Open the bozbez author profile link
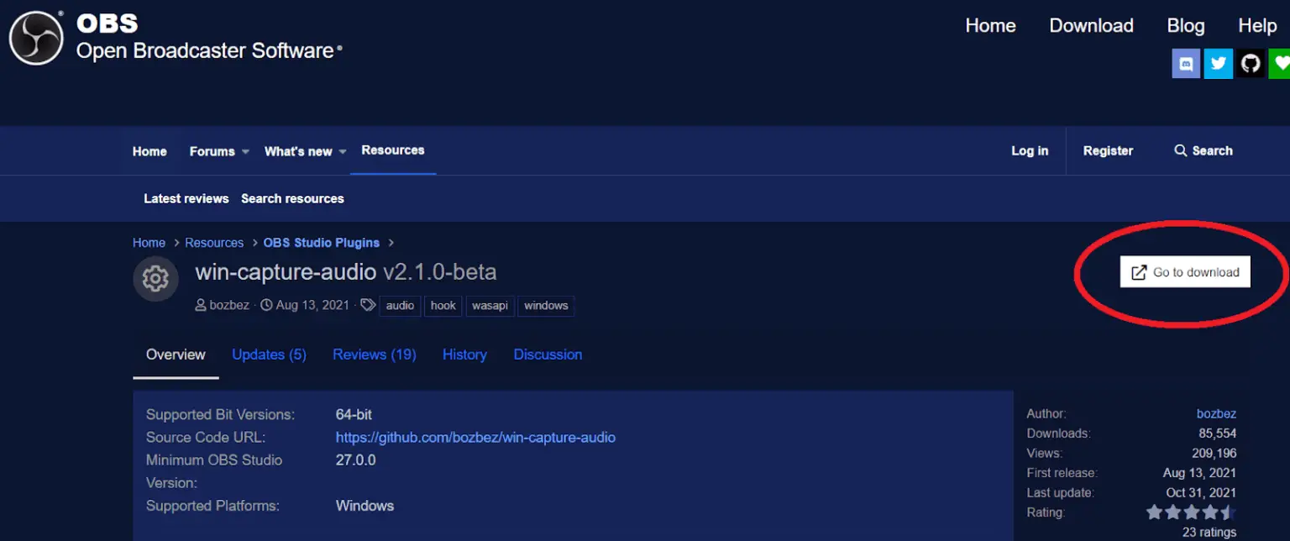1290x541 pixels. tap(1217, 413)
